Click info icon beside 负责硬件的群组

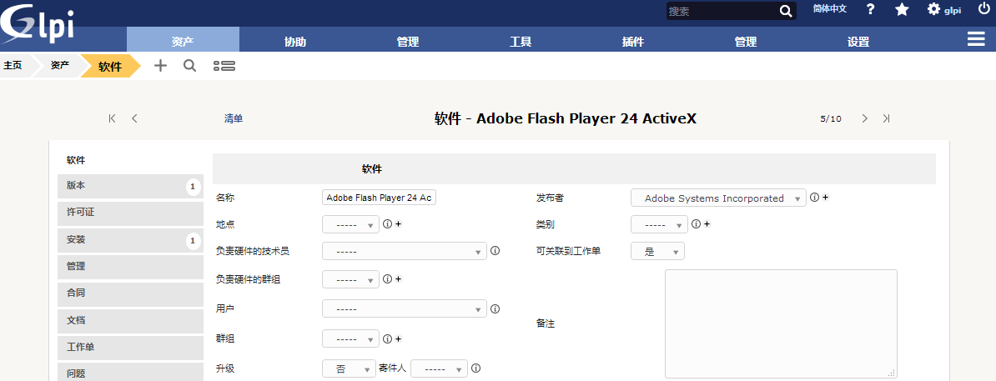[387, 278]
